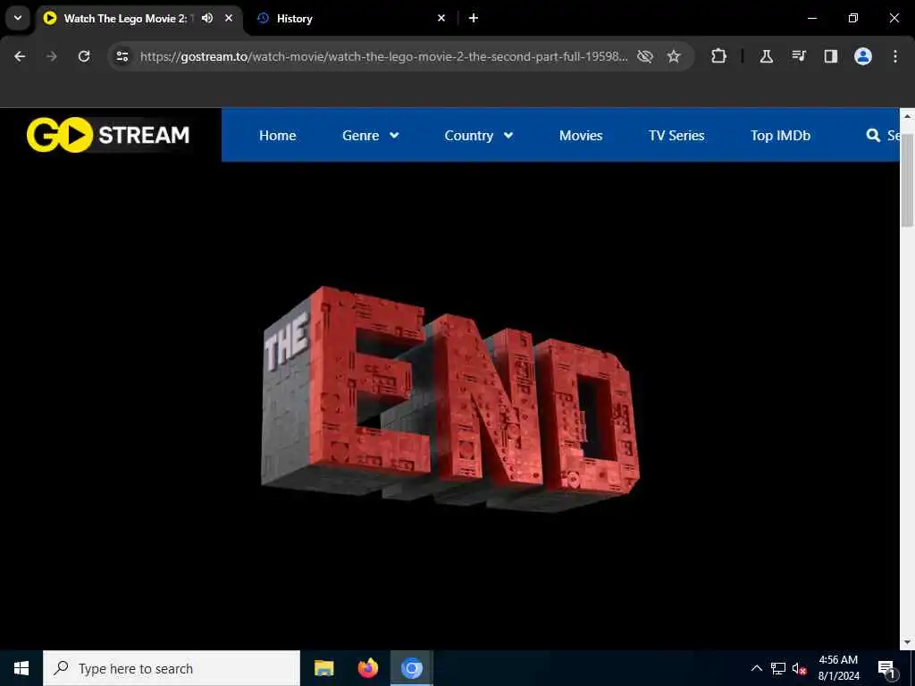Click the video player showing The End

point(449,406)
